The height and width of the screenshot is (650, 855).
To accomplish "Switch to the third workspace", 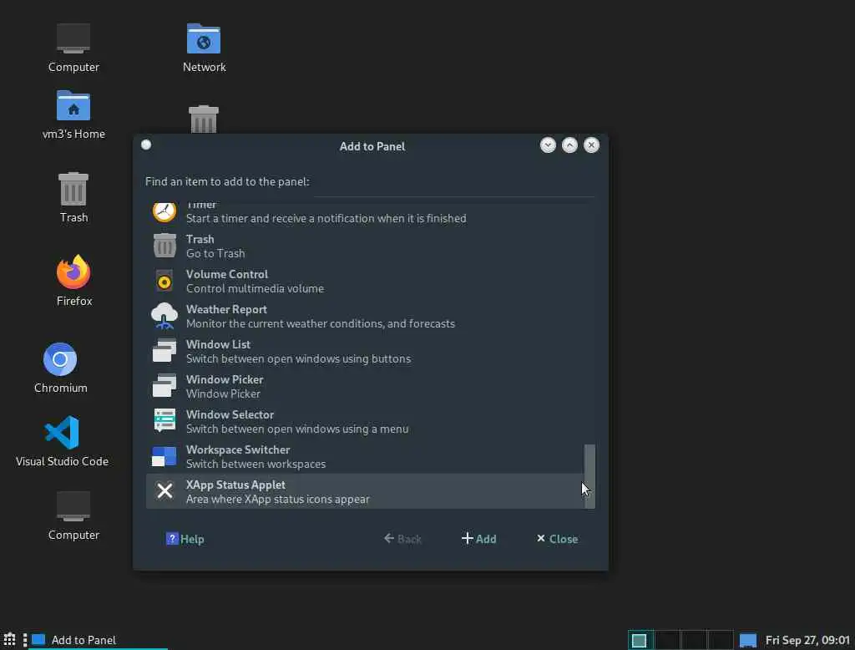I will [694, 640].
